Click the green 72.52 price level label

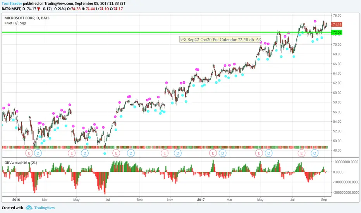(337, 32)
